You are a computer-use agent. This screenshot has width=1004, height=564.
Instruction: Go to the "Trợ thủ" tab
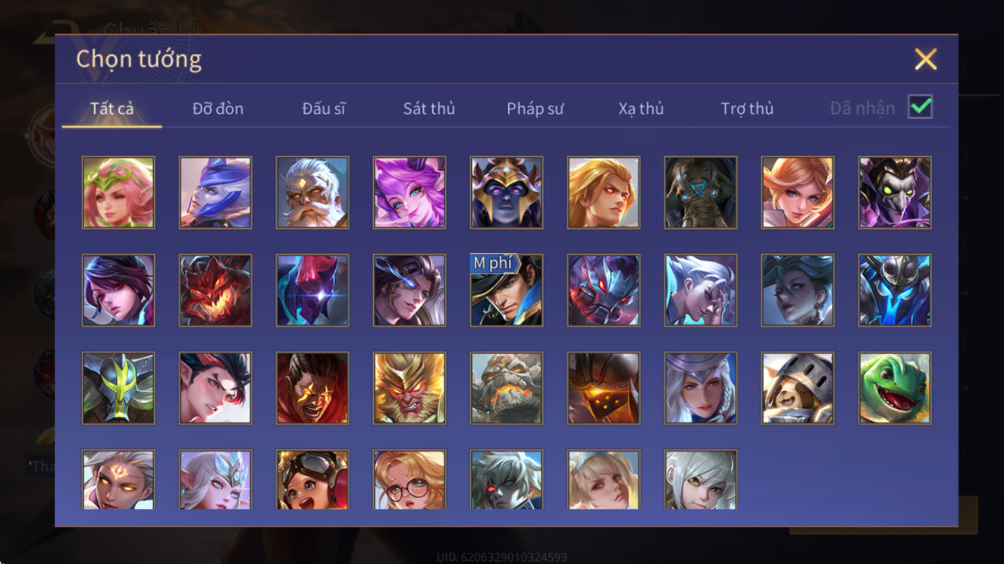click(747, 108)
